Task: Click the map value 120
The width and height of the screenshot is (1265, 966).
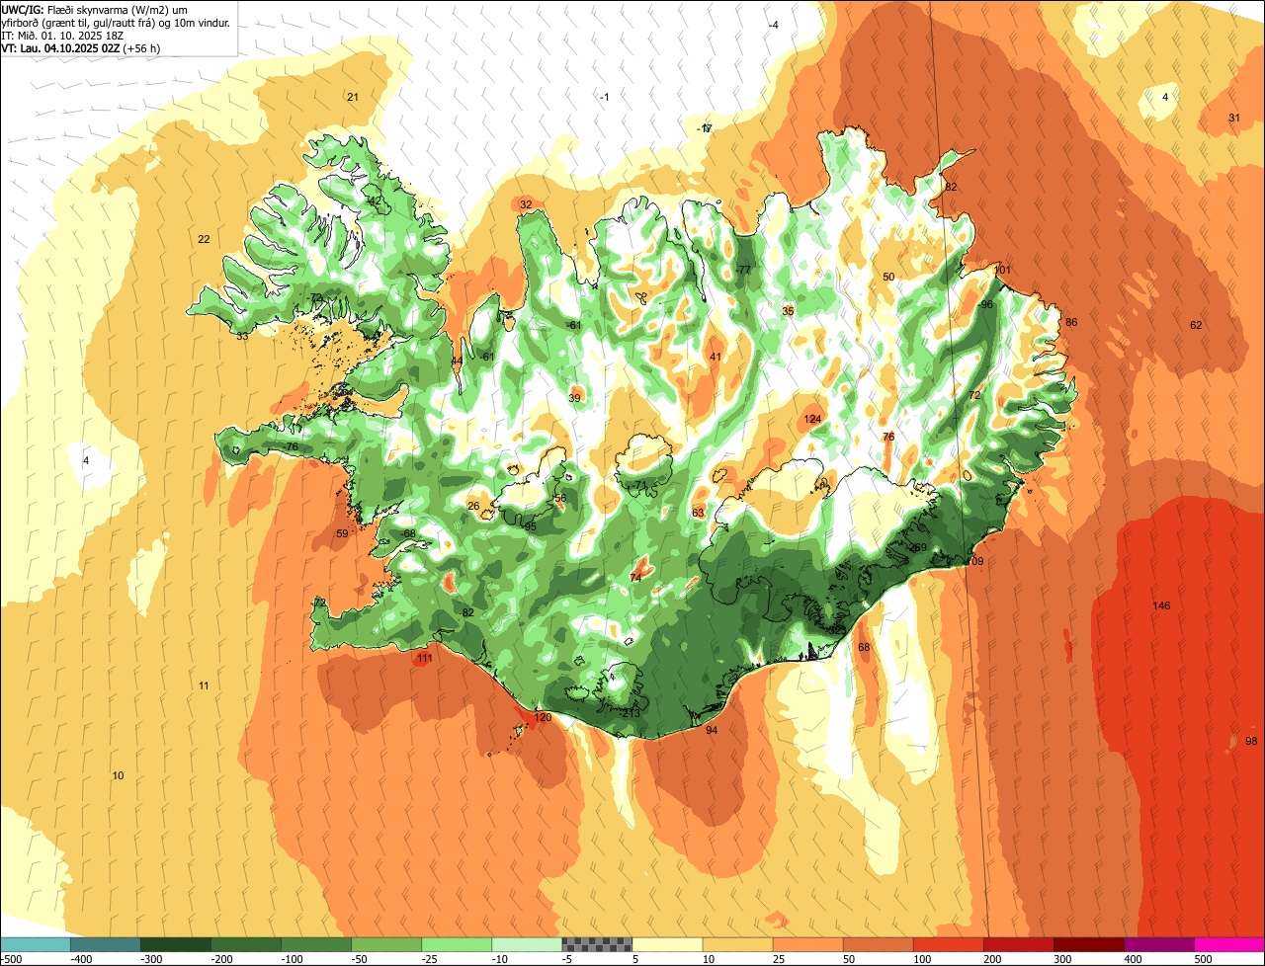Action: pyautogui.click(x=543, y=717)
